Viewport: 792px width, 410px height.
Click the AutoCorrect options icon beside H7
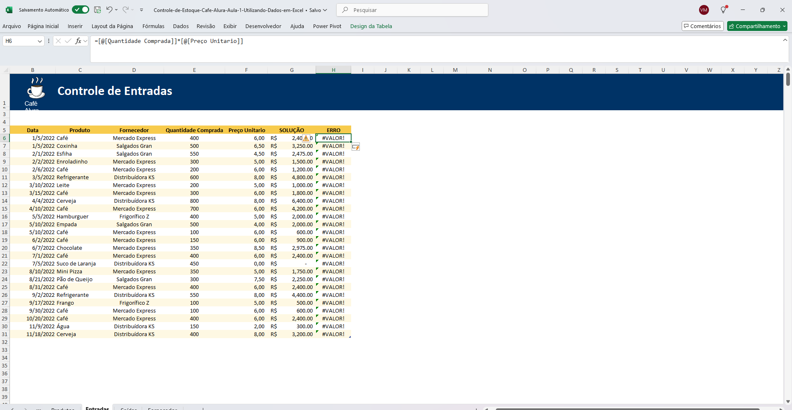click(356, 147)
